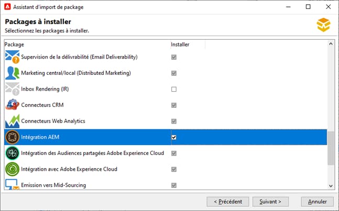Toggle checkbox for Audiences partagées integration
The height and width of the screenshot is (211, 339).
tap(174, 153)
